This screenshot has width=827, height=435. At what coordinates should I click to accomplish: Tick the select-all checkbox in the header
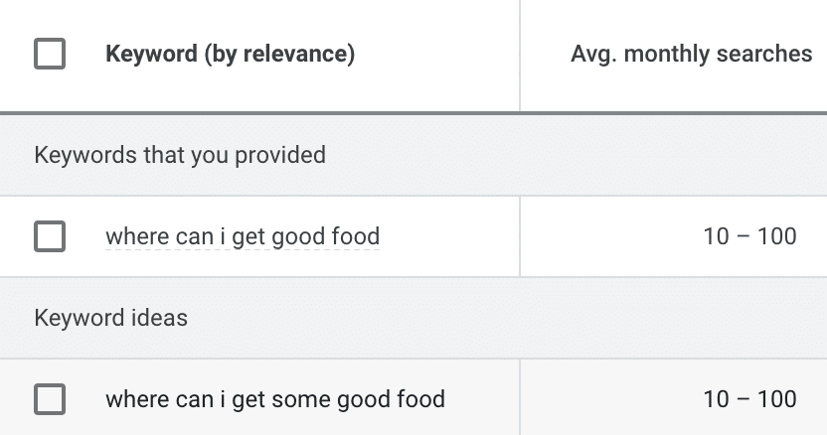coord(50,54)
